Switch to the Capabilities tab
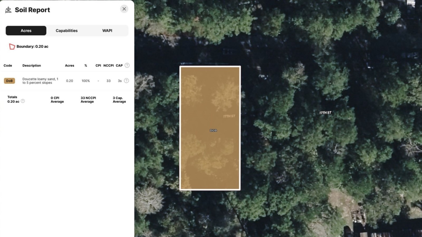This screenshot has height=237, width=422. coord(67,31)
